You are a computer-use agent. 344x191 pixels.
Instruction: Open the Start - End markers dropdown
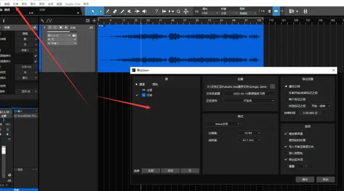click(320, 106)
